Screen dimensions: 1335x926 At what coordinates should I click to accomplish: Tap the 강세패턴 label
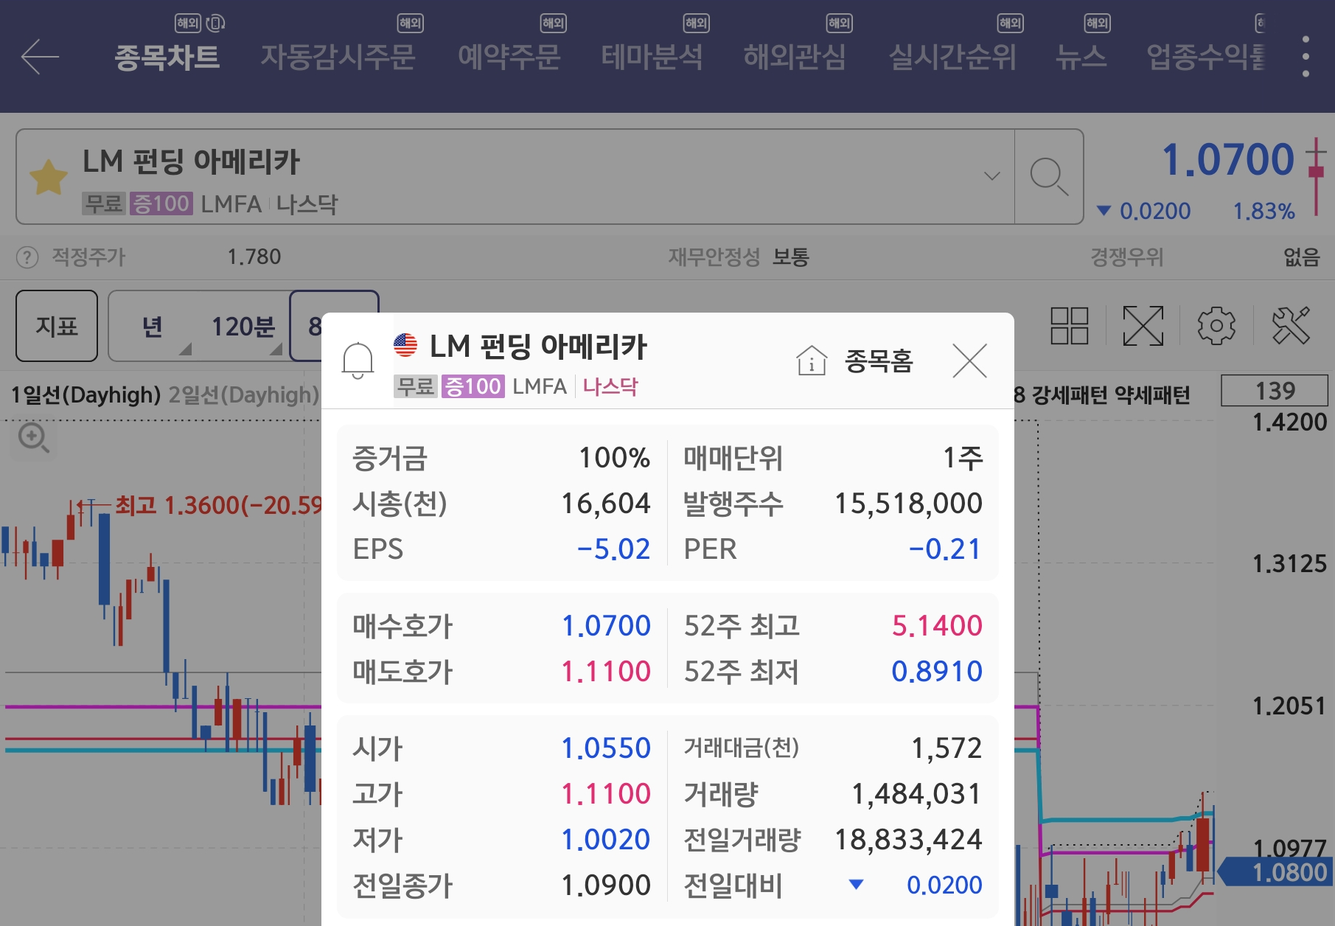pyautogui.click(x=1069, y=395)
